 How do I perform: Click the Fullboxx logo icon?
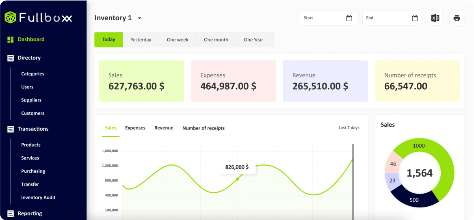click(x=10, y=17)
